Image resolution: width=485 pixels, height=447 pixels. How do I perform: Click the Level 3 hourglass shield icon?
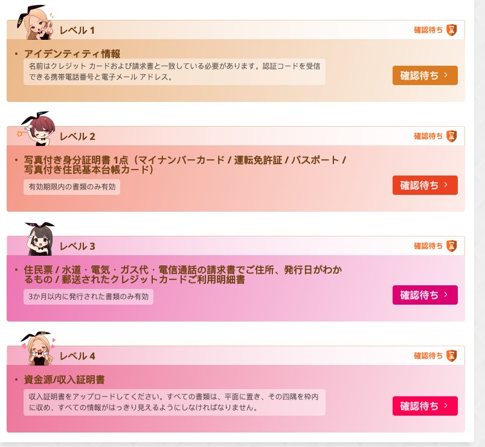pyautogui.click(x=452, y=246)
